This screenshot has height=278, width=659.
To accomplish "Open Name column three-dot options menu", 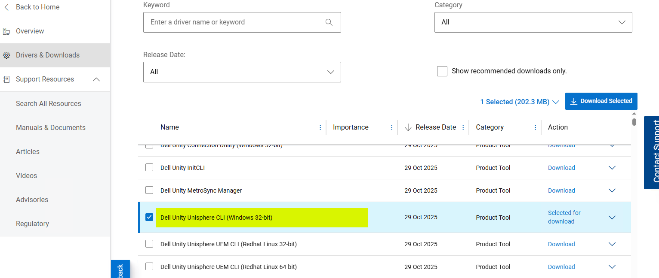I will 320,127.
